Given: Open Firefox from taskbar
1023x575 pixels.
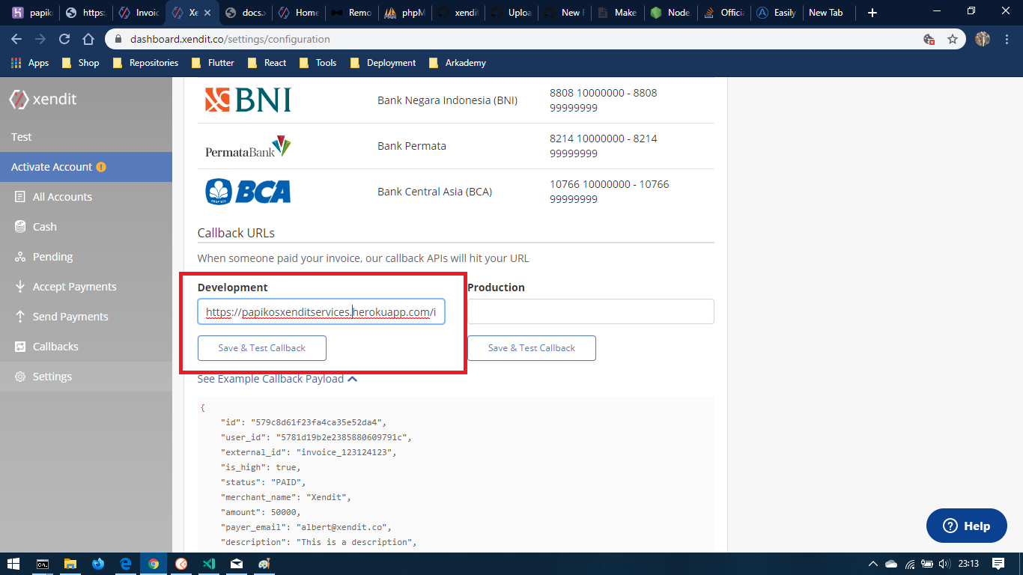Looking at the screenshot, I should 98,564.
